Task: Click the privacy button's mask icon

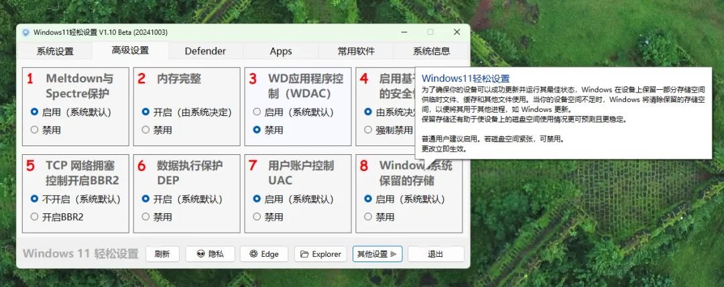Action: pos(200,254)
